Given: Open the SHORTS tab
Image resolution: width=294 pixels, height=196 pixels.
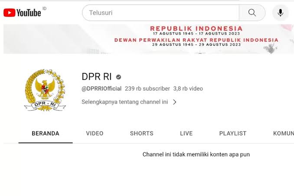Looking at the screenshot, I should pos(142,134).
